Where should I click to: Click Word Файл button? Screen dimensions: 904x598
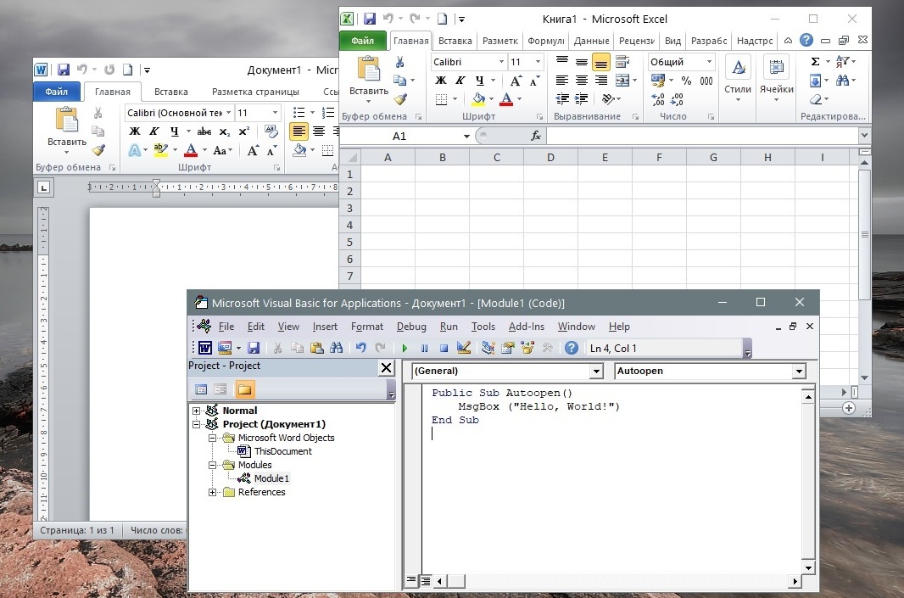point(57,92)
